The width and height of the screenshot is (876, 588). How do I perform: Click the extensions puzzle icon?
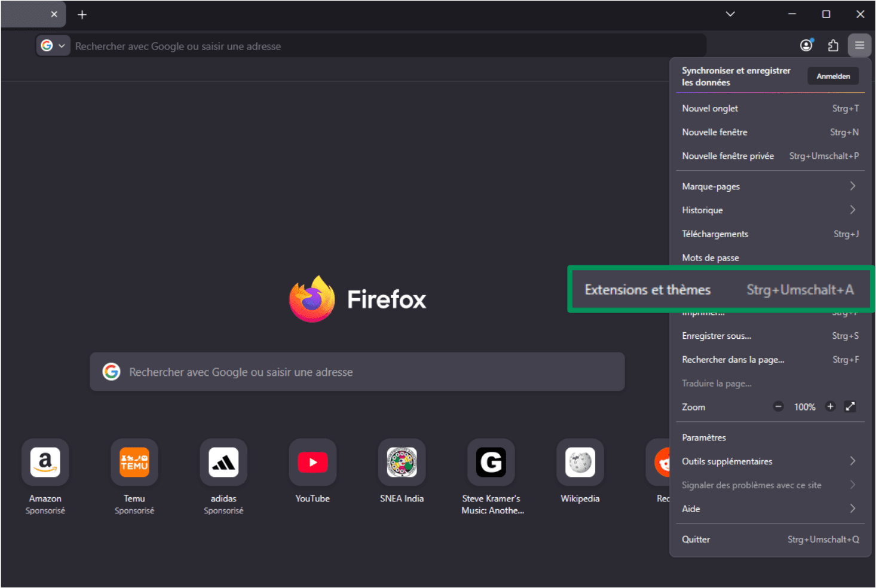click(x=833, y=45)
